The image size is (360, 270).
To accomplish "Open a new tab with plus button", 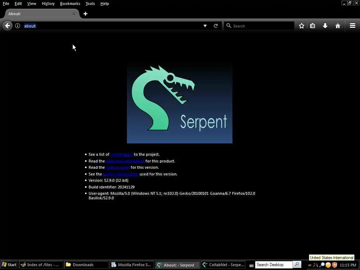I will 85,14.
